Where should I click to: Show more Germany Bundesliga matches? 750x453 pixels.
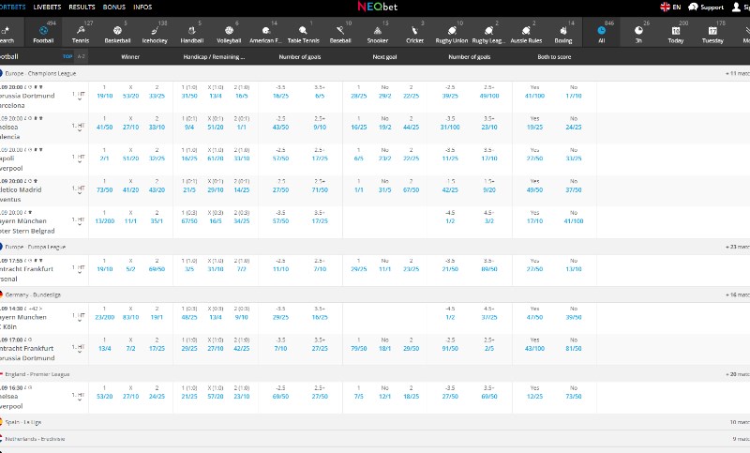737,294
